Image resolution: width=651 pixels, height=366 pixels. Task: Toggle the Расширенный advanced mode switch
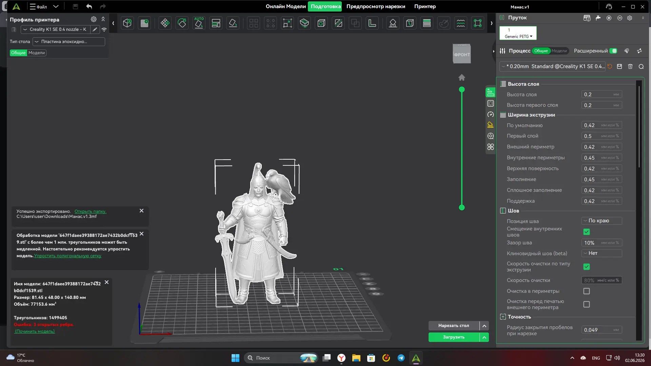pos(613,51)
